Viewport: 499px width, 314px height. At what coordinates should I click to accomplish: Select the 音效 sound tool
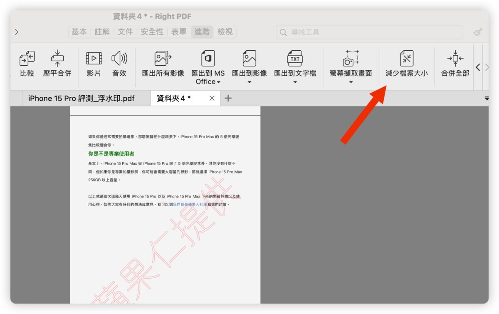coord(119,64)
